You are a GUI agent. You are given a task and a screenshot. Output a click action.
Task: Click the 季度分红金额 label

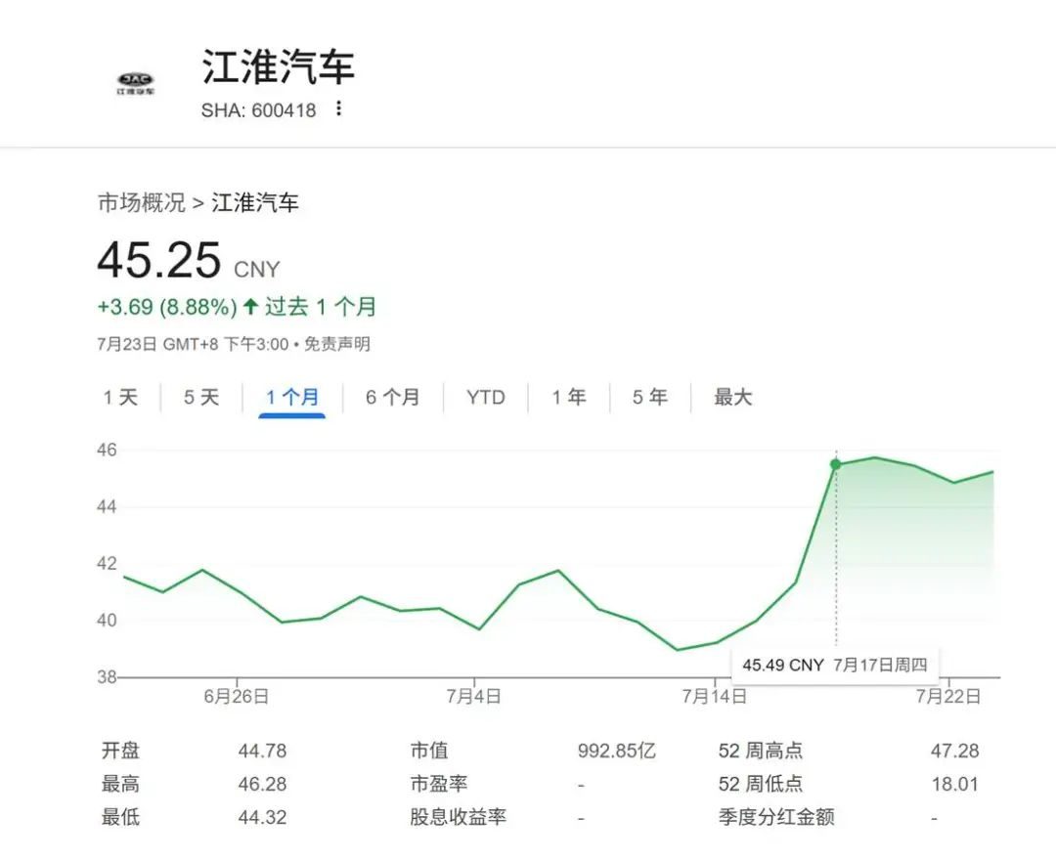(x=776, y=817)
